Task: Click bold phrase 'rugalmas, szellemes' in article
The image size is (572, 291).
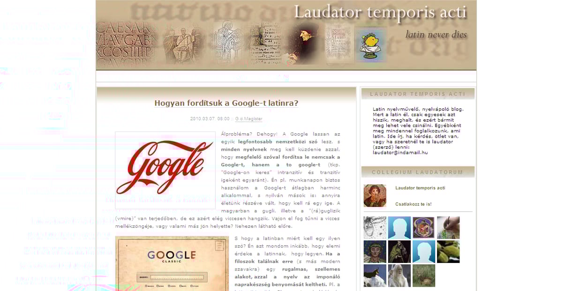Action: (x=311, y=269)
